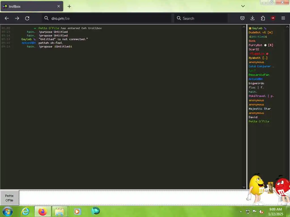Open the Windows Start menu
The height and width of the screenshot is (217, 290).
click(x=8, y=211)
